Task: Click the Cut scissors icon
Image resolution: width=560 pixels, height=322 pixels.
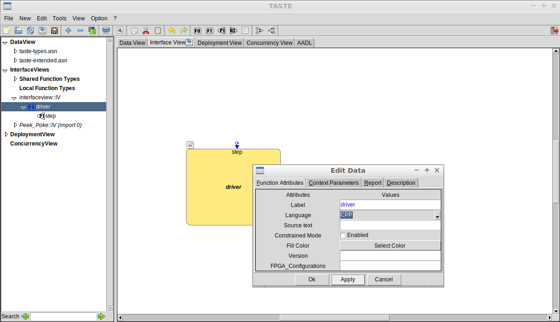Action: 145,30
